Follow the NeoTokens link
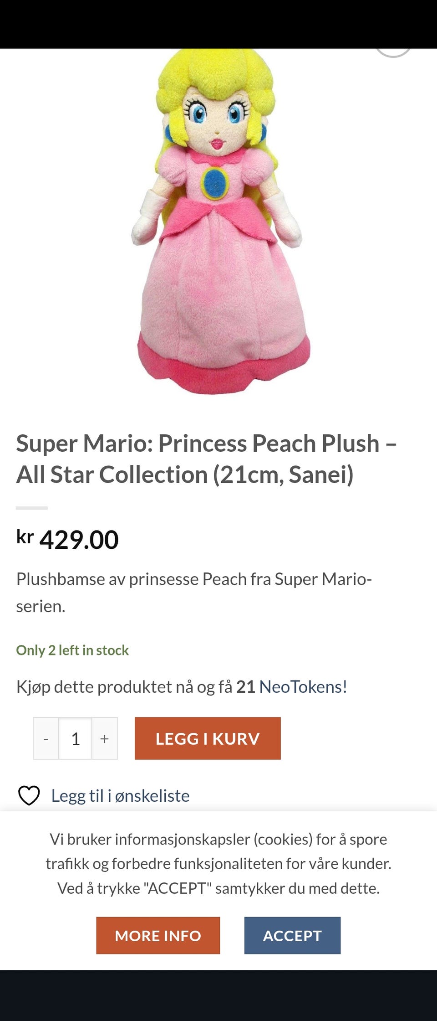The image size is (437, 1021). tap(303, 687)
